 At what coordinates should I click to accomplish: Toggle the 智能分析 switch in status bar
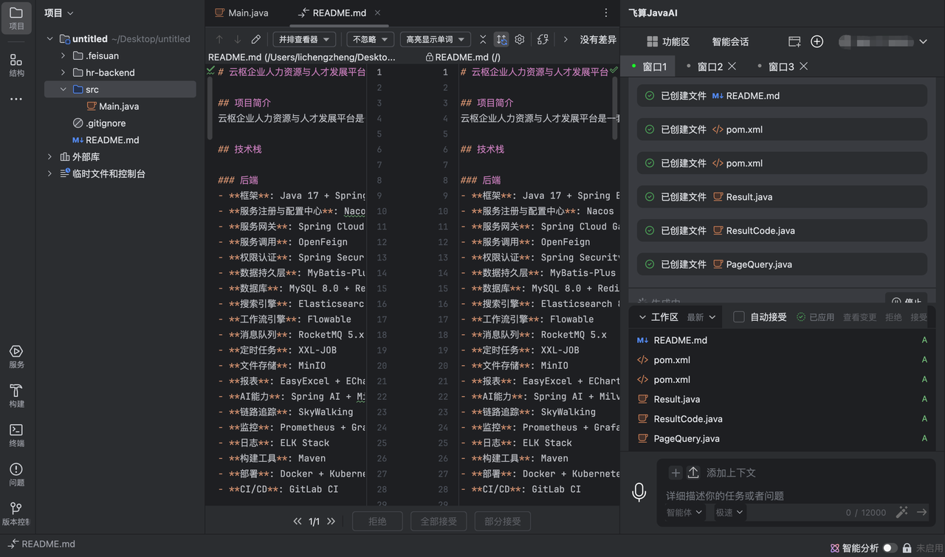[x=890, y=548]
